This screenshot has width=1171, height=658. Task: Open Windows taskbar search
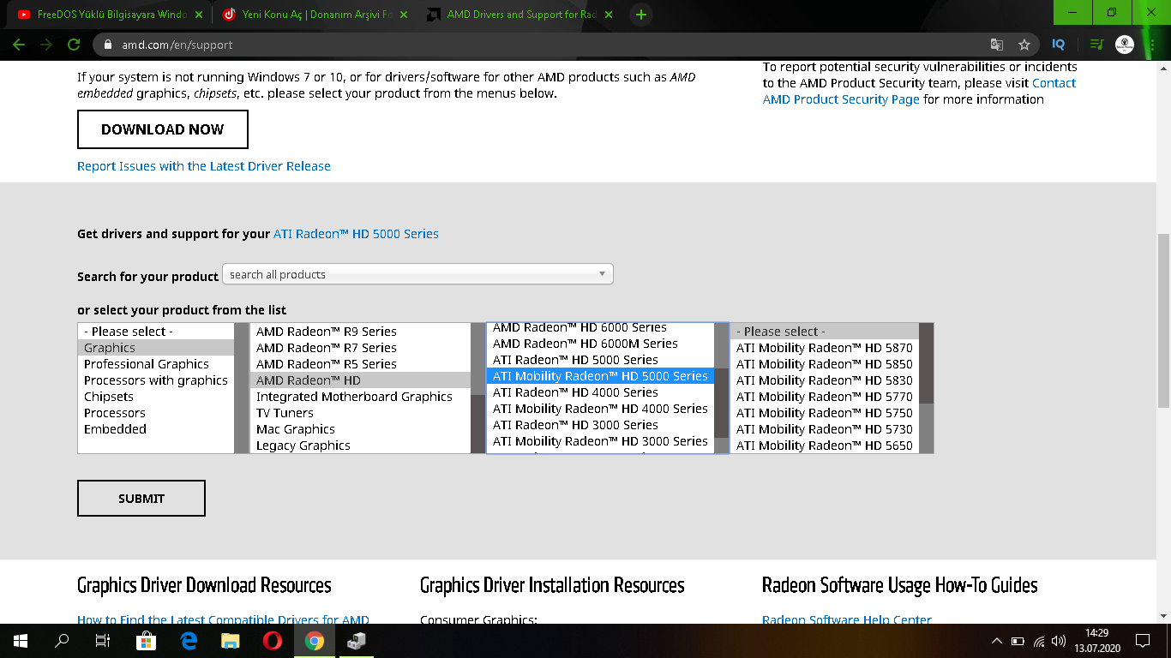[62, 641]
